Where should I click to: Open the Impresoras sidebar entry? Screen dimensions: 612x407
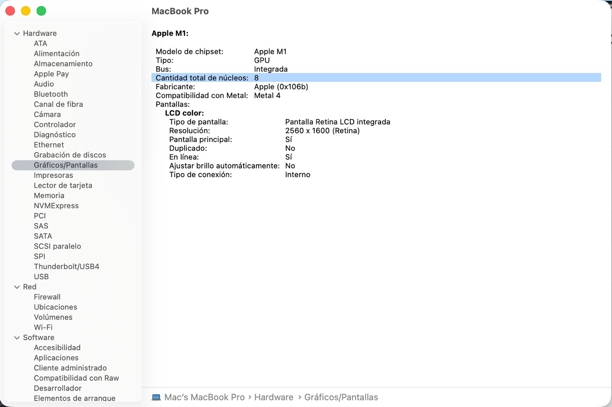click(54, 175)
